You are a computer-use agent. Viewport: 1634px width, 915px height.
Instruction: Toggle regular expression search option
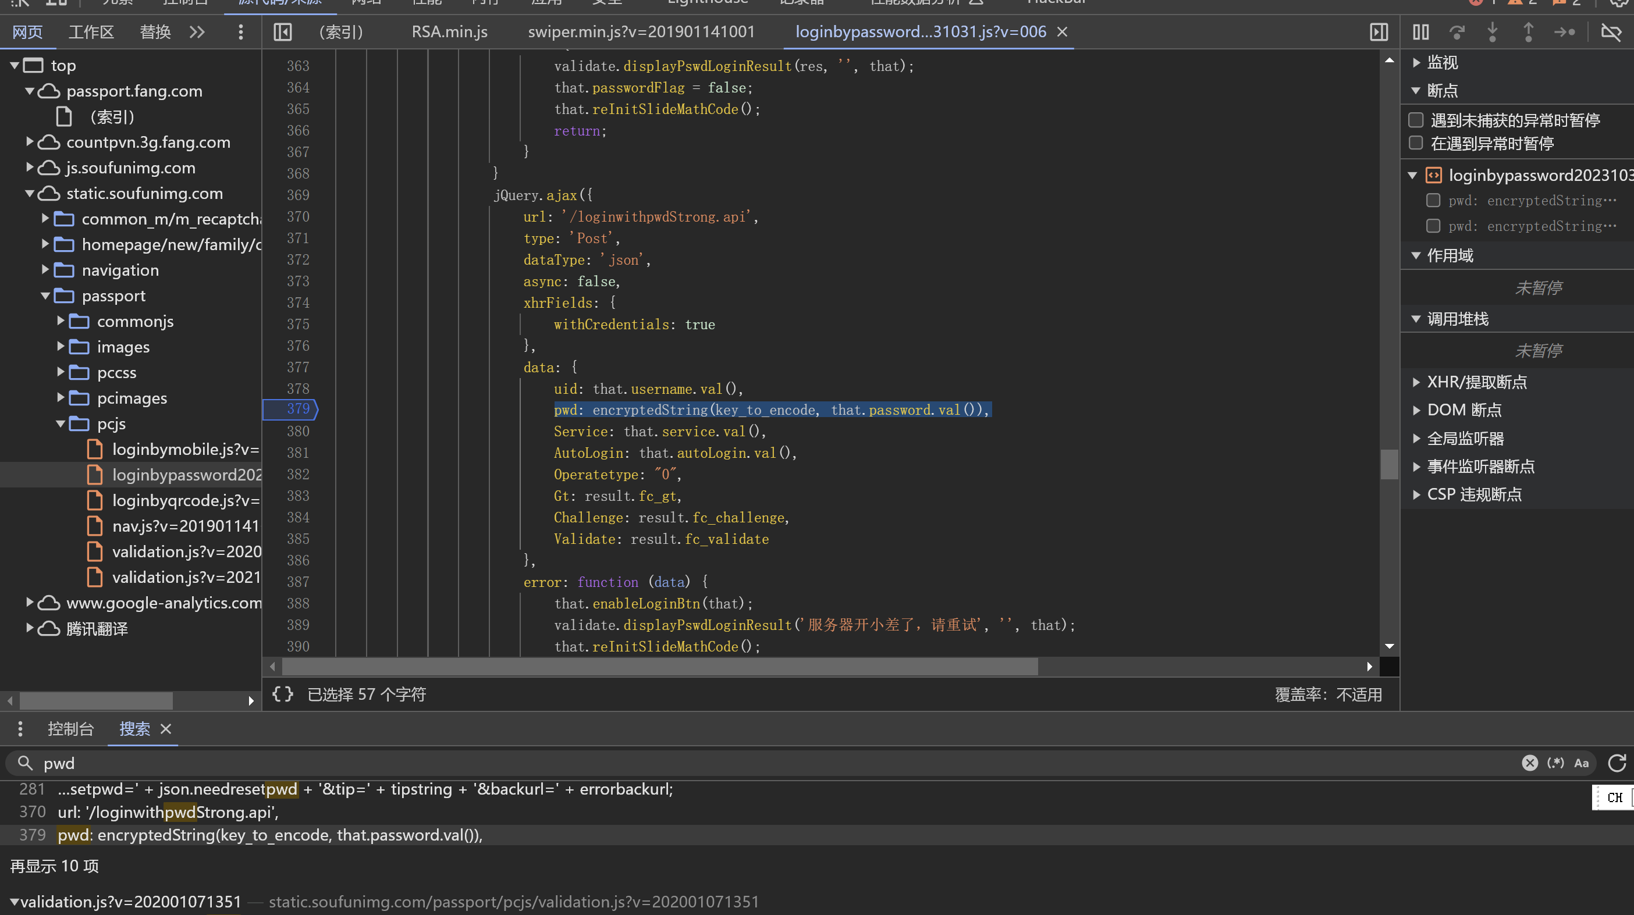click(1556, 763)
